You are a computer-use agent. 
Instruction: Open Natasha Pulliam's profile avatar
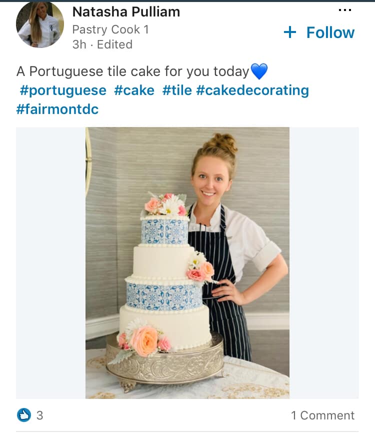(x=40, y=24)
